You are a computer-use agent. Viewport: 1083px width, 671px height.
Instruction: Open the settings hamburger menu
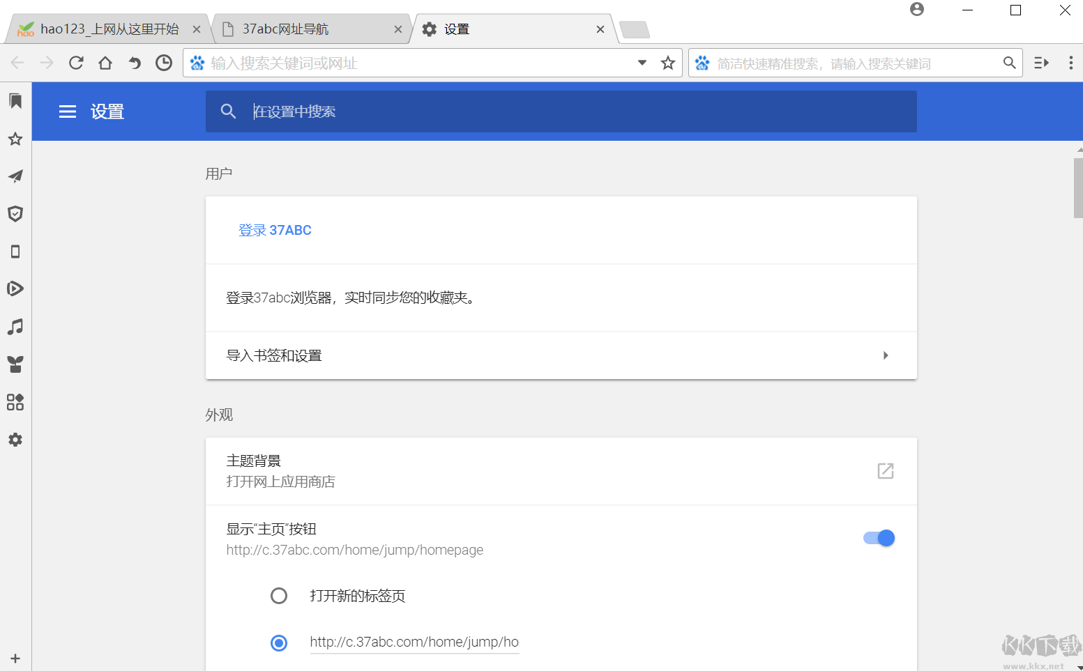pyautogui.click(x=67, y=111)
